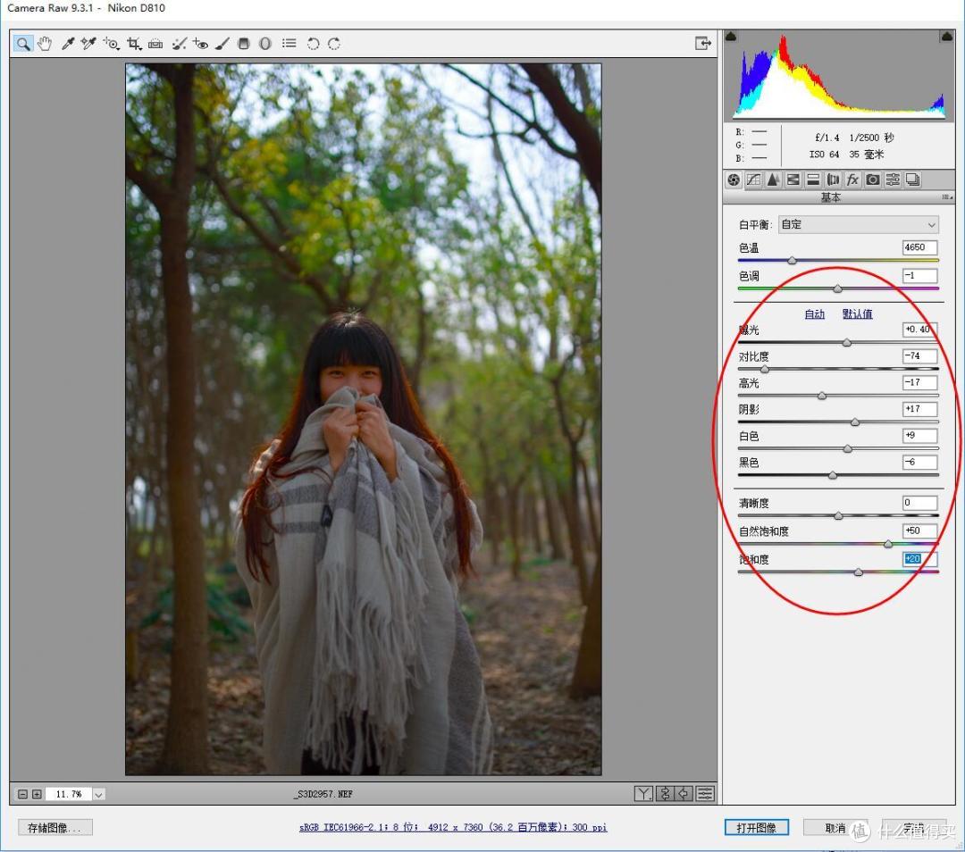Click the Blacks value field -6
The height and width of the screenshot is (852, 965).
pyautogui.click(x=919, y=462)
